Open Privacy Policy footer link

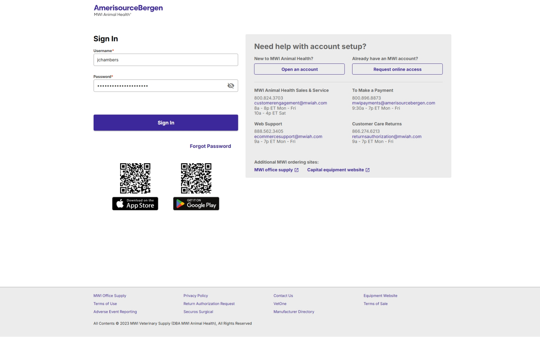click(x=196, y=296)
